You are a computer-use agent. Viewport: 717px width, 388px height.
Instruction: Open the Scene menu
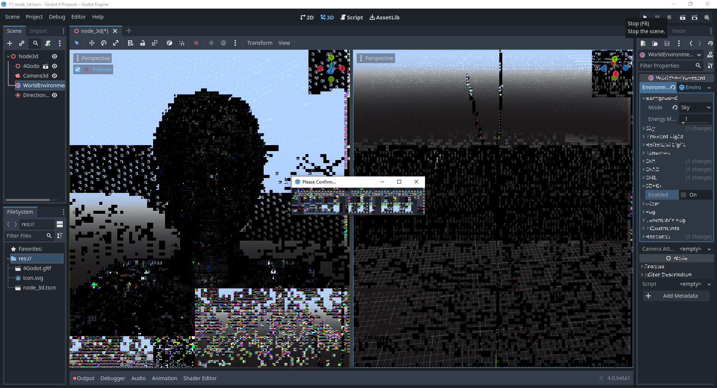12,17
